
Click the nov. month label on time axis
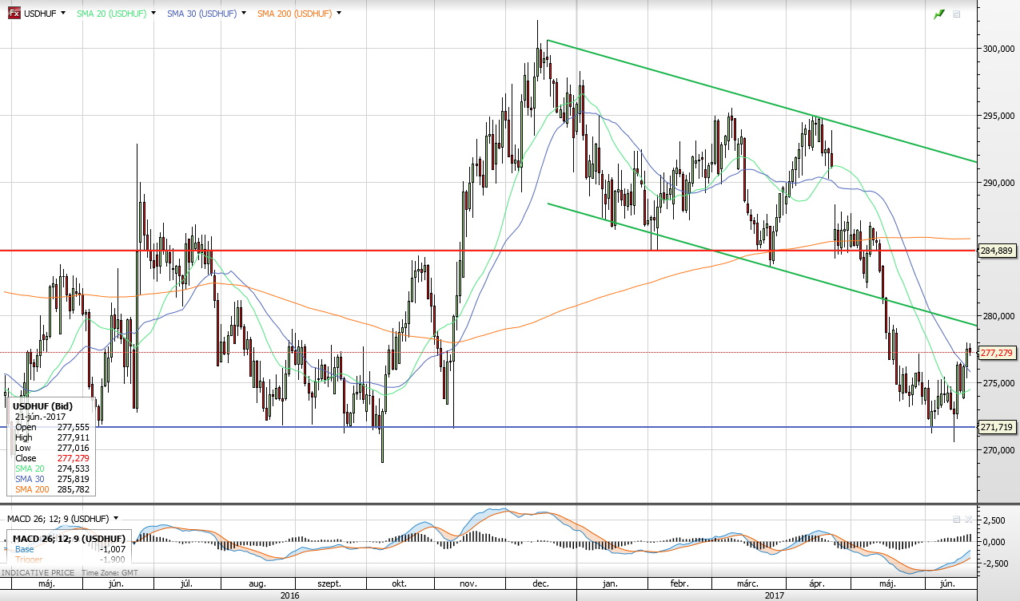[469, 584]
